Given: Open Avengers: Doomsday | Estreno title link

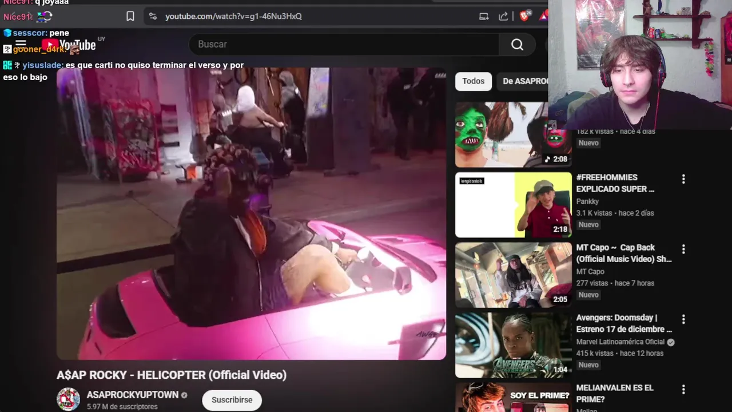Looking at the screenshot, I should pos(624,323).
